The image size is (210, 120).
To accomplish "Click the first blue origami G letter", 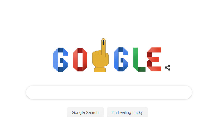I will coord(60,60).
